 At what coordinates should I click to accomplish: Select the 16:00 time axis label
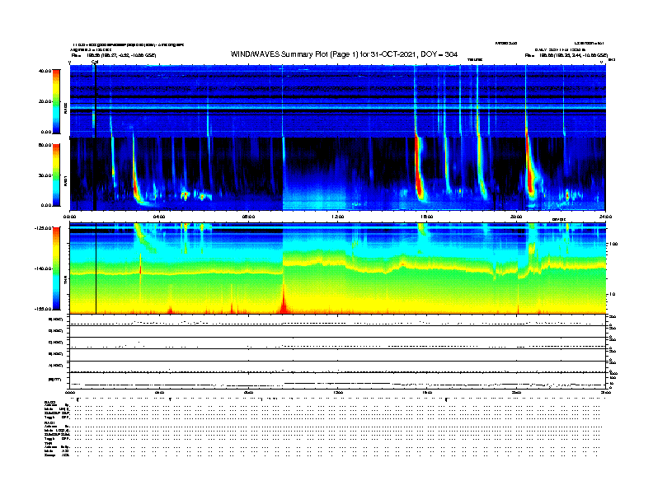point(427,217)
